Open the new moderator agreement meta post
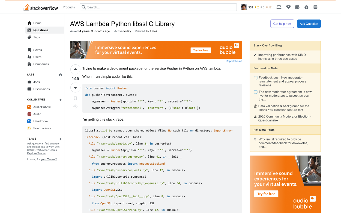Image resolution: width=341 pixels, height=213 pixels. pyautogui.click(x=285, y=96)
